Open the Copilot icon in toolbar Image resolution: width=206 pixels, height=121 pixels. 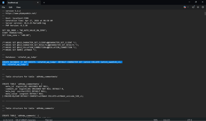coord(185,7)
